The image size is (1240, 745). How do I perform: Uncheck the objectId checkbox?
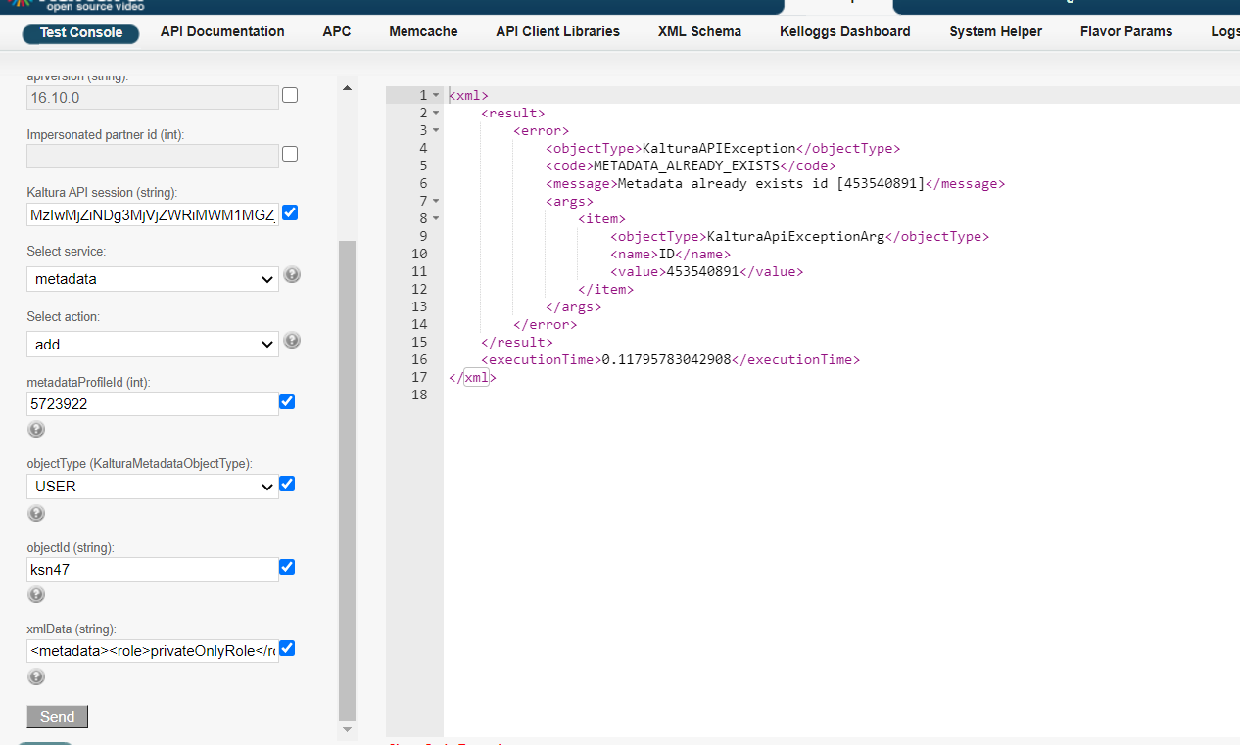pyautogui.click(x=287, y=567)
